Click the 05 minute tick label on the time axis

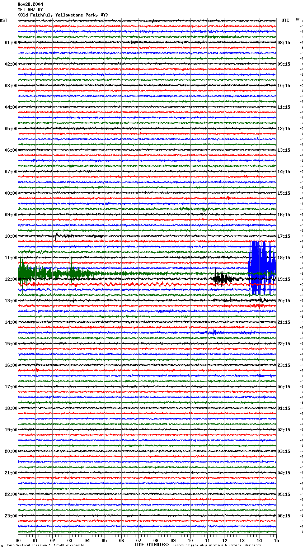click(x=104, y=540)
